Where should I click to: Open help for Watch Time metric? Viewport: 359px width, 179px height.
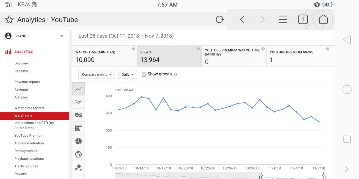[x=133, y=49]
